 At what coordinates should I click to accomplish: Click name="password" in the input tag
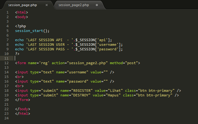[72, 81]
